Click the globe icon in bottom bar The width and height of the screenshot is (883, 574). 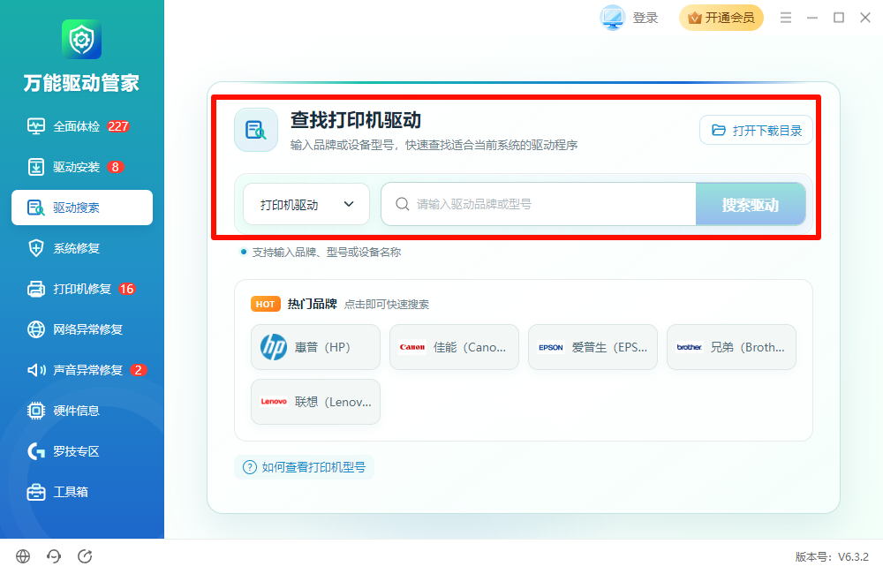tap(23, 556)
